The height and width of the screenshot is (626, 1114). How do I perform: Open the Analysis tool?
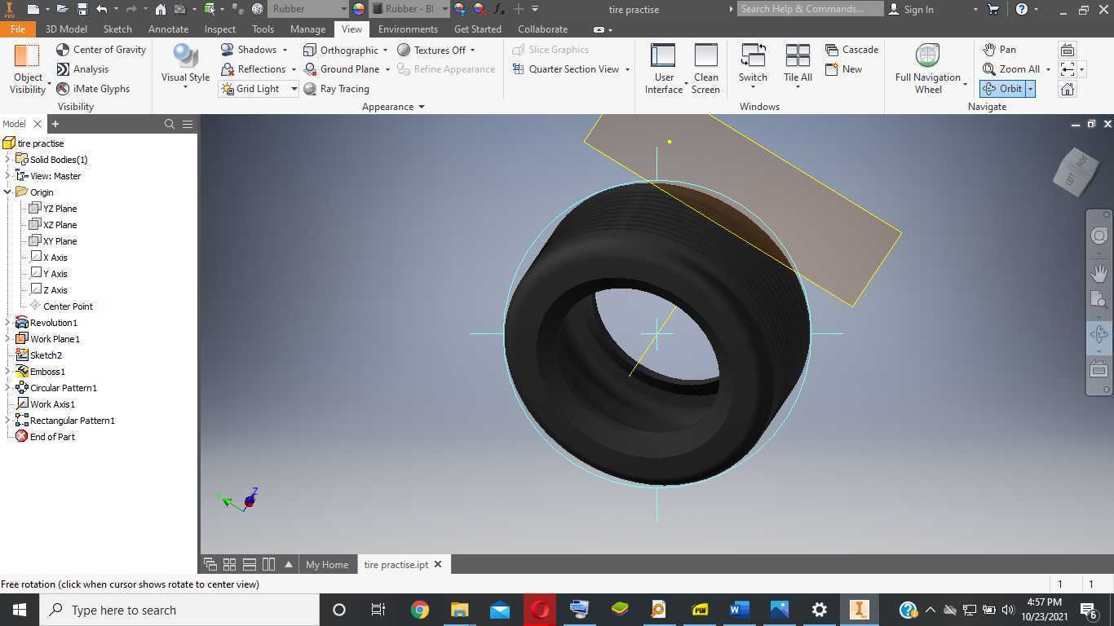point(82,69)
